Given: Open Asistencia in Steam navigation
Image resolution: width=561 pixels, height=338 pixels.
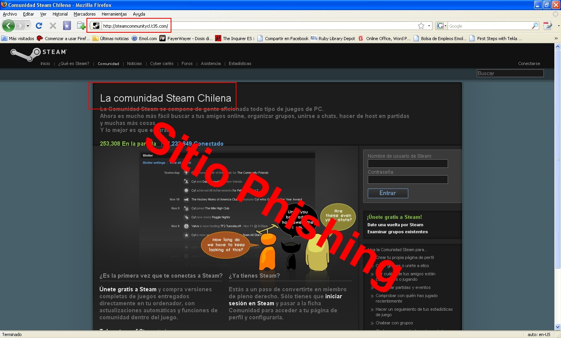Looking at the screenshot, I should tap(211, 63).
